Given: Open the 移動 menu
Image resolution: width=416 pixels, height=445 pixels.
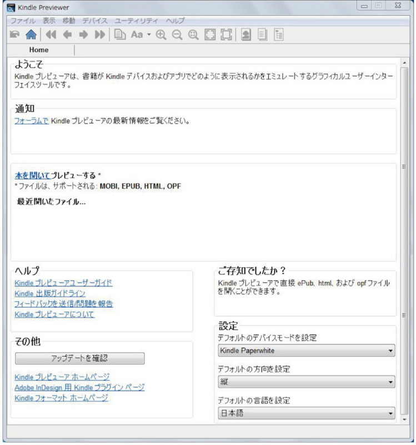Looking at the screenshot, I should (69, 21).
